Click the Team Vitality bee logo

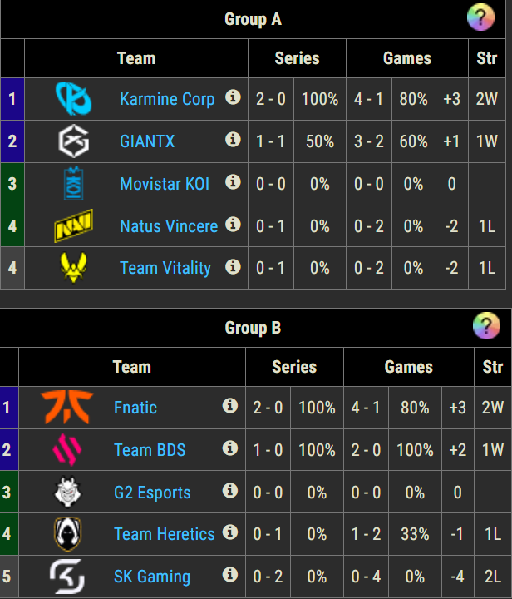coord(73,268)
